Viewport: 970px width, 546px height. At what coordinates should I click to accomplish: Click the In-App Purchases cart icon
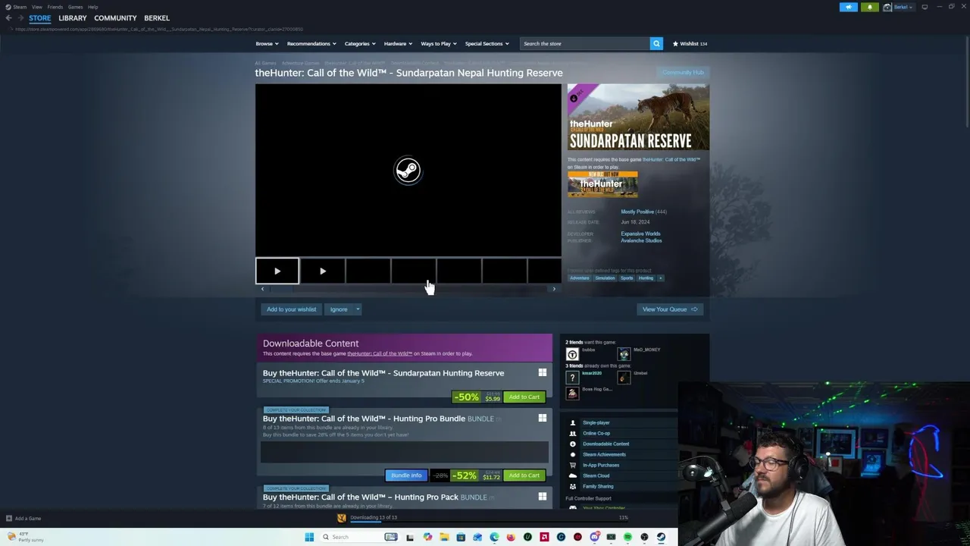click(572, 465)
